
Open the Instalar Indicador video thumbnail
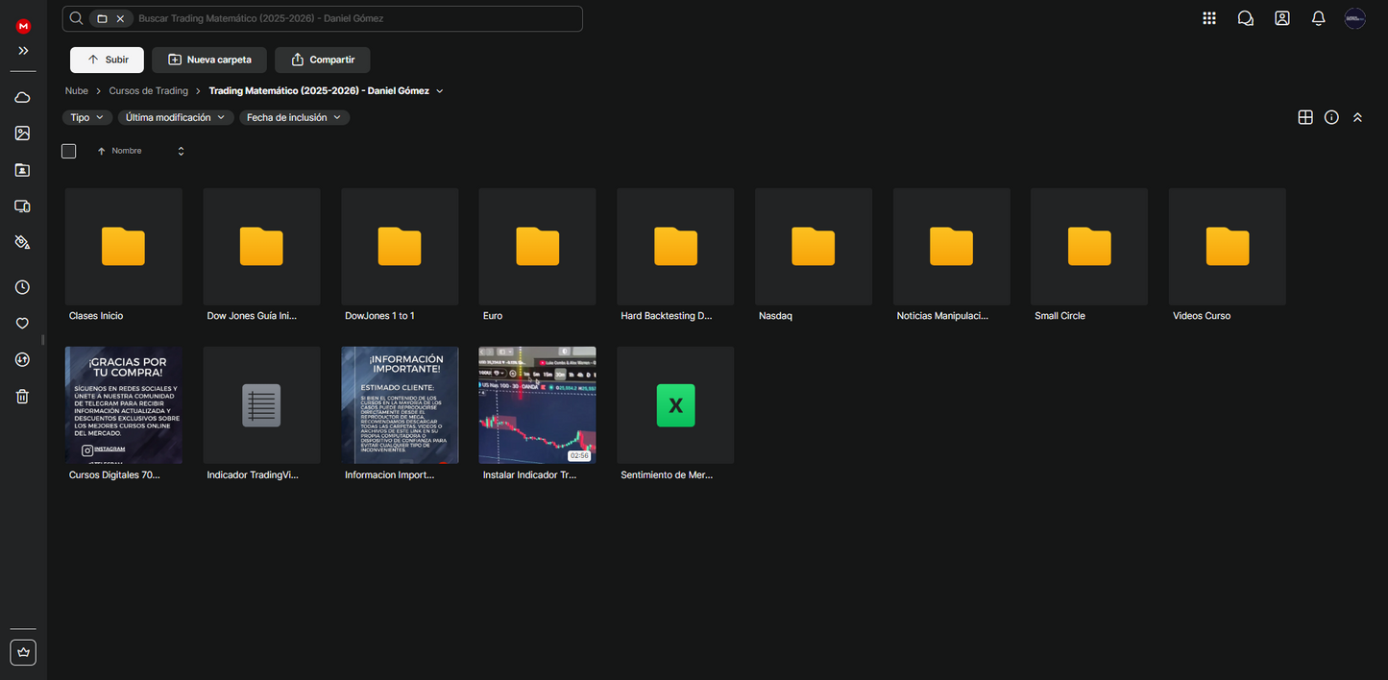[x=537, y=404]
